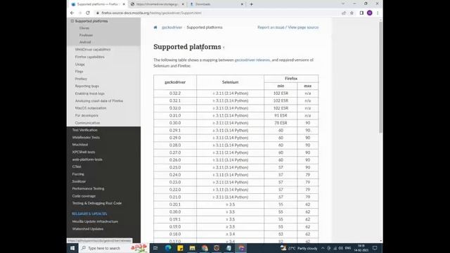Open WebRender Tests in the sidebar
Viewport: 450px width, 253px height.
[x=86, y=138]
